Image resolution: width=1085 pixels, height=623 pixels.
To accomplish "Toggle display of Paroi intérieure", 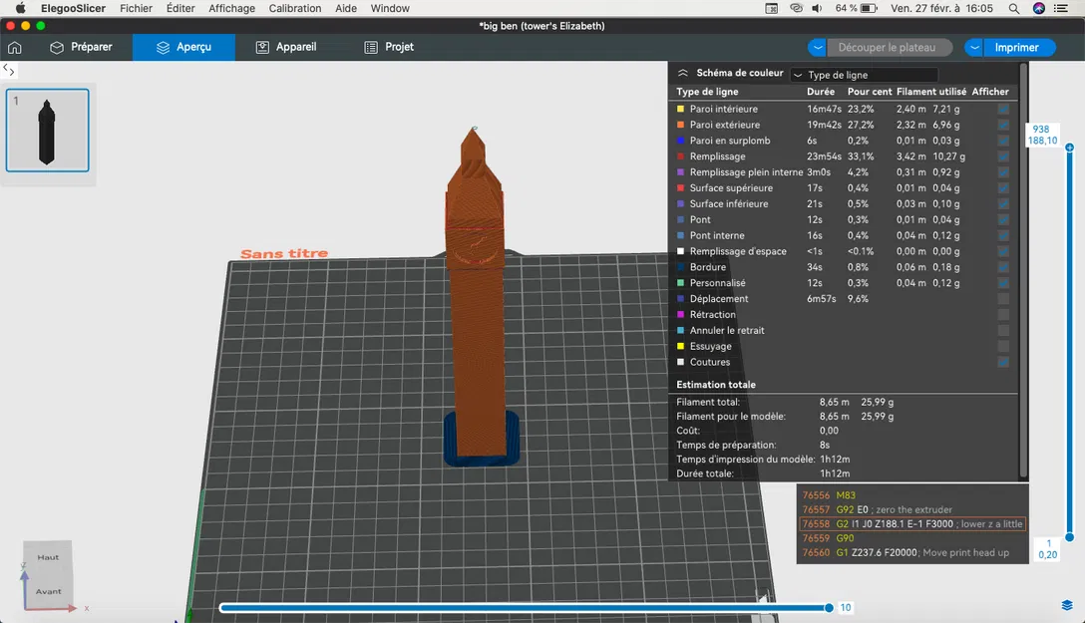I will 1003,109.
